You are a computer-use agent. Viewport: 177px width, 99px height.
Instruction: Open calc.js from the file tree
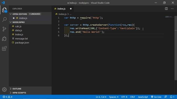(x=18, y=26)
